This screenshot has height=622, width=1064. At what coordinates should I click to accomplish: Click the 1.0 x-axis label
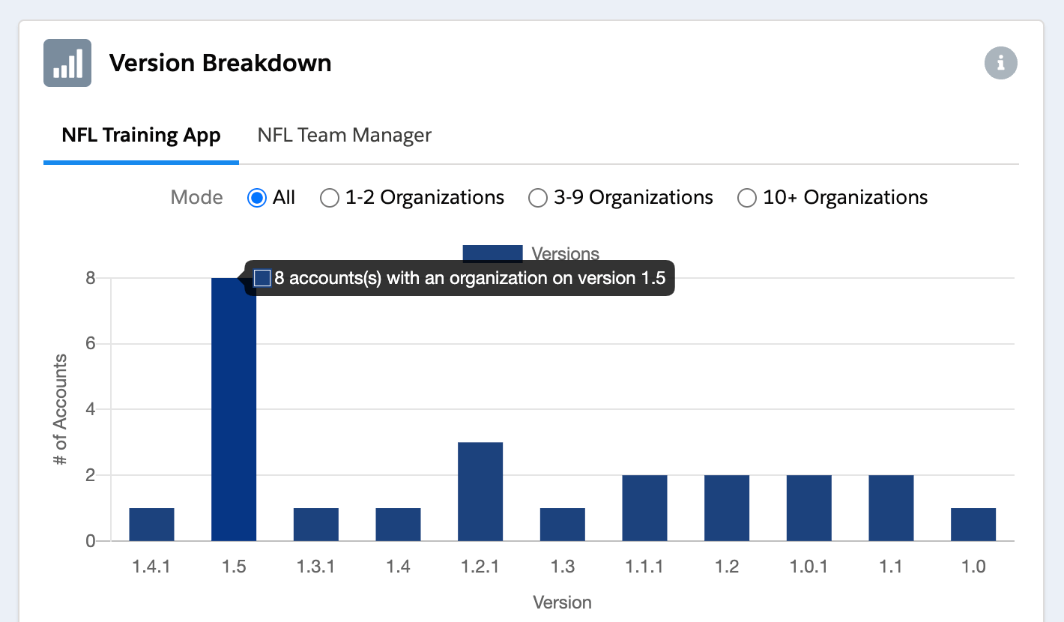[973, 567]
